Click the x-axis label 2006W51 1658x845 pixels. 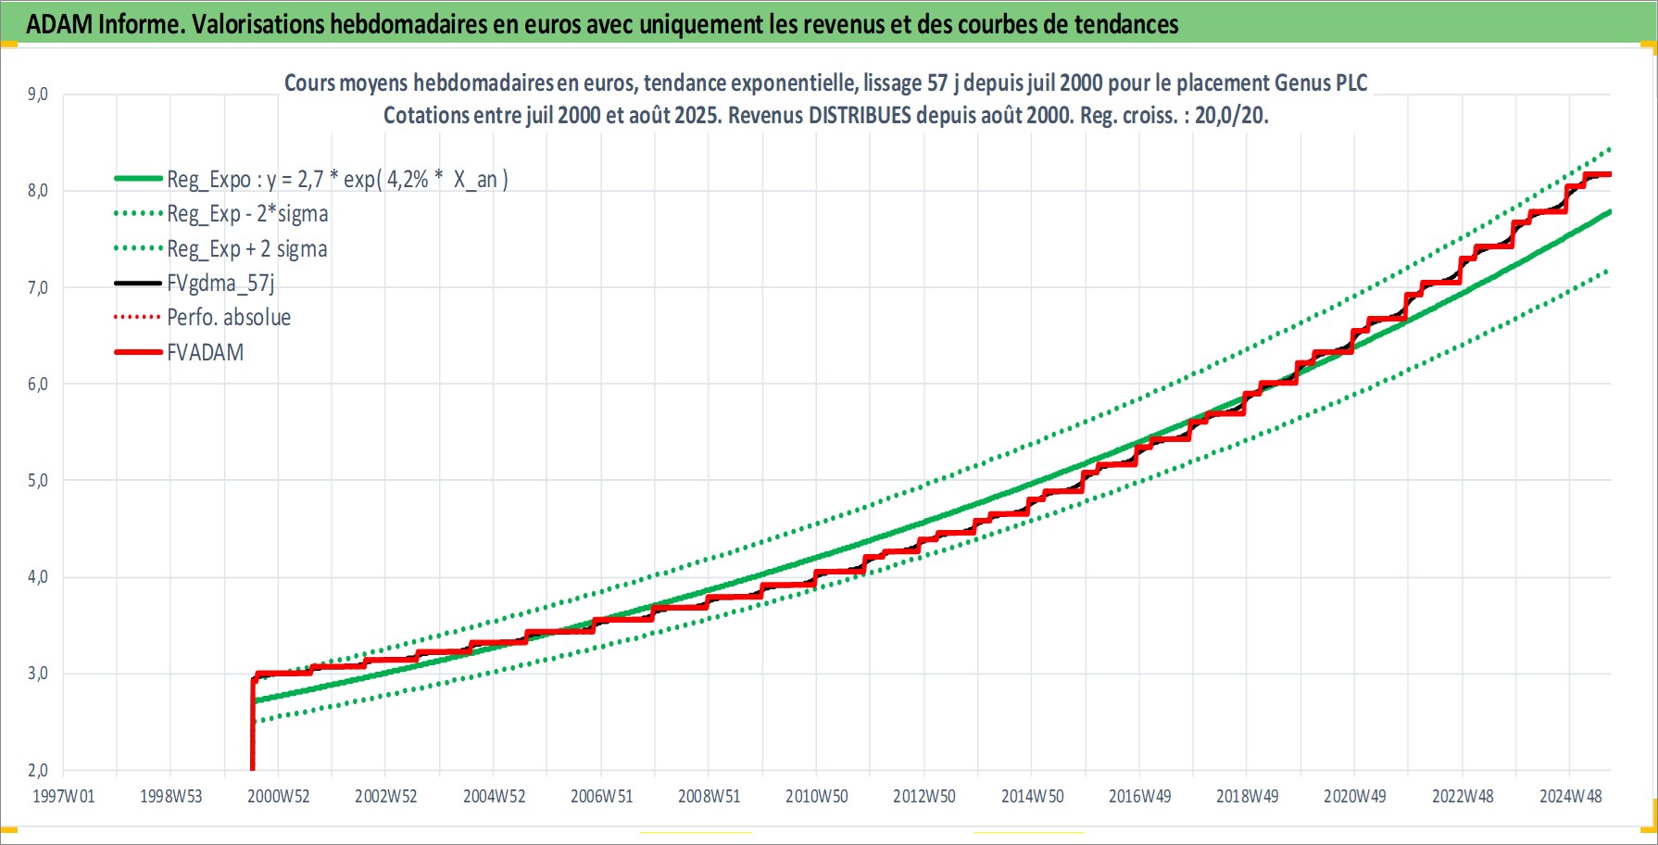[x=601, y=796]
